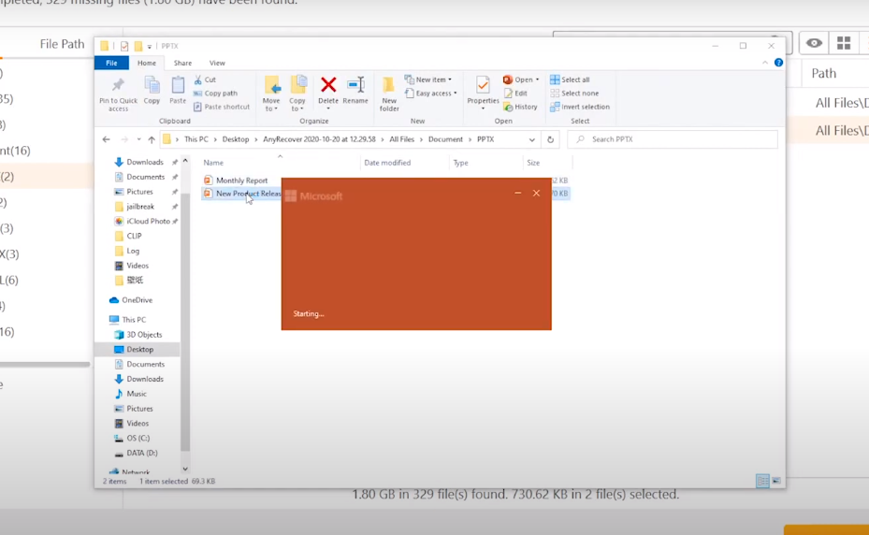
Task: Select Desktop under This PC
Action: coord(139,350)
